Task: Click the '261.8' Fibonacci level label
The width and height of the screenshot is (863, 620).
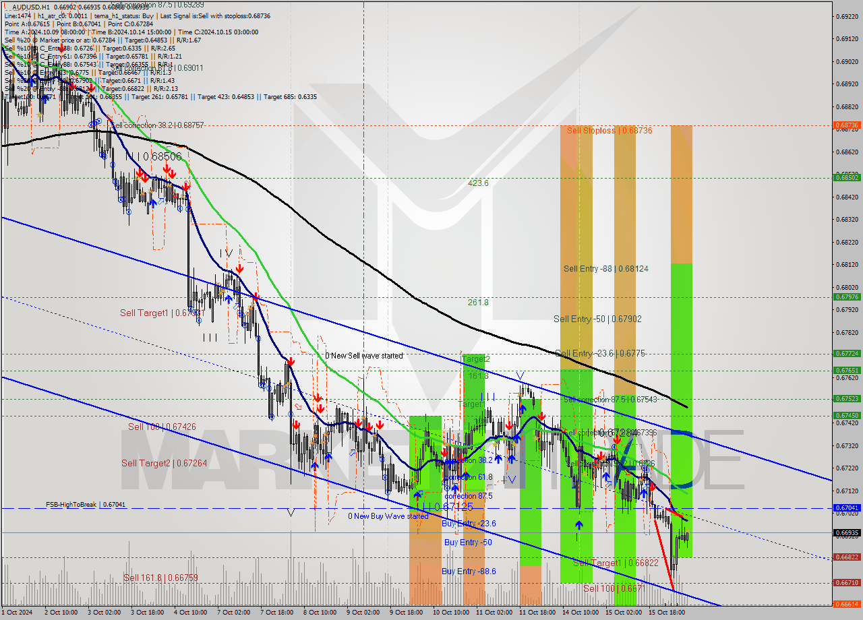Action: 478,303
